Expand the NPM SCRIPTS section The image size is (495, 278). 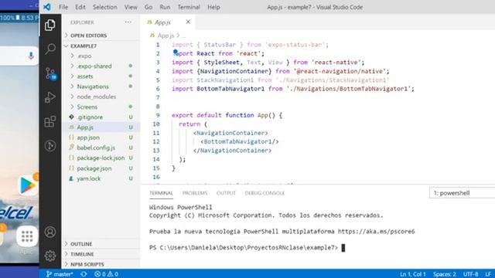pos(101,264)
